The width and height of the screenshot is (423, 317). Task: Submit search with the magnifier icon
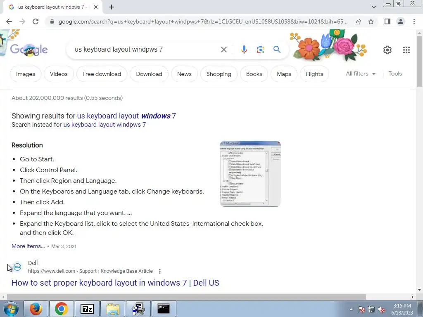[277, 50]
